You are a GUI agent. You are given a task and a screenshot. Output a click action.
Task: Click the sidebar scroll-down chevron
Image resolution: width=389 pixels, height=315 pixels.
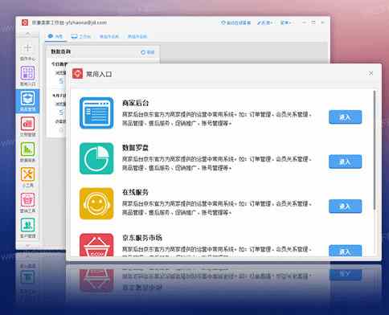point(27,245)
